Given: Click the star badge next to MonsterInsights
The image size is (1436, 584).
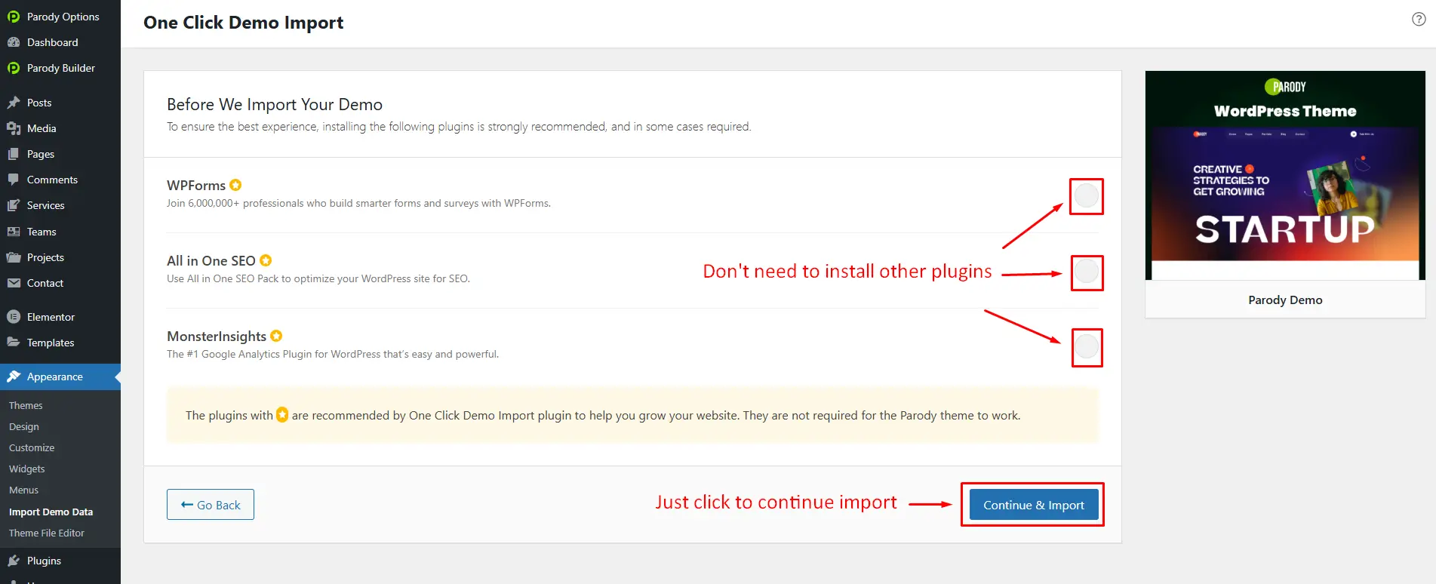Looking at the screenshot, I should [x=276, y=336].
